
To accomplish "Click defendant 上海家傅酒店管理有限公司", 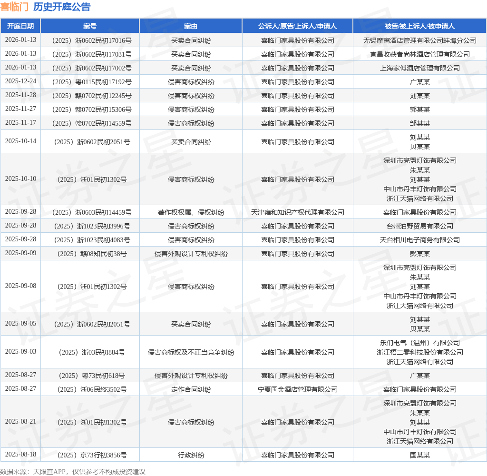I will tap(419, 68).
